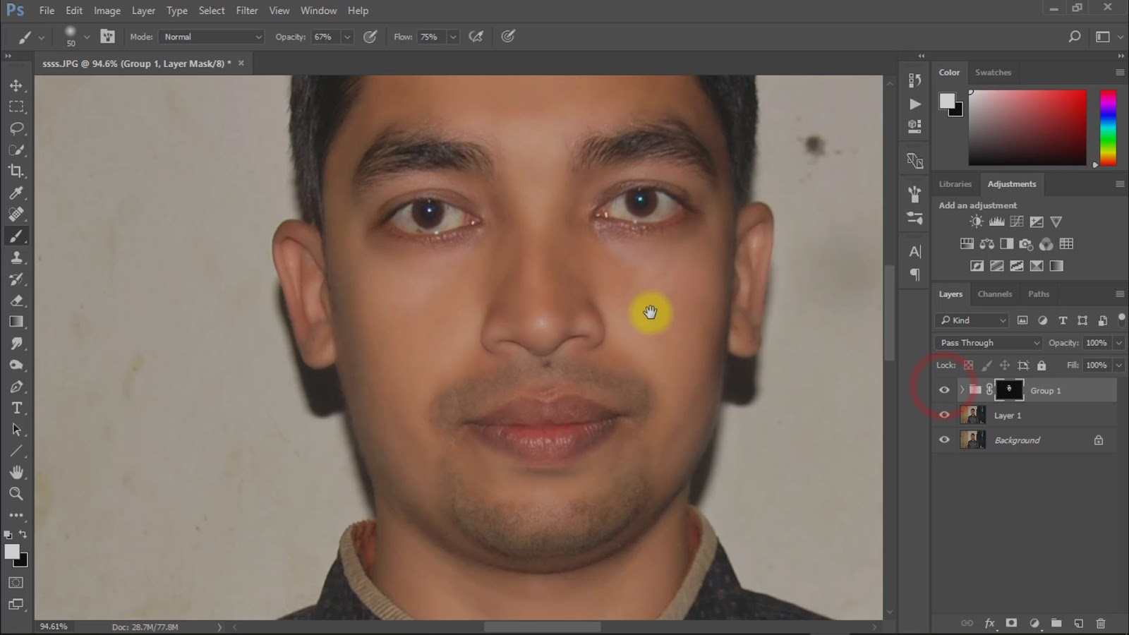Select the Hand tool in the toolbox
The image size is (1129, 635).
point(16,472)
